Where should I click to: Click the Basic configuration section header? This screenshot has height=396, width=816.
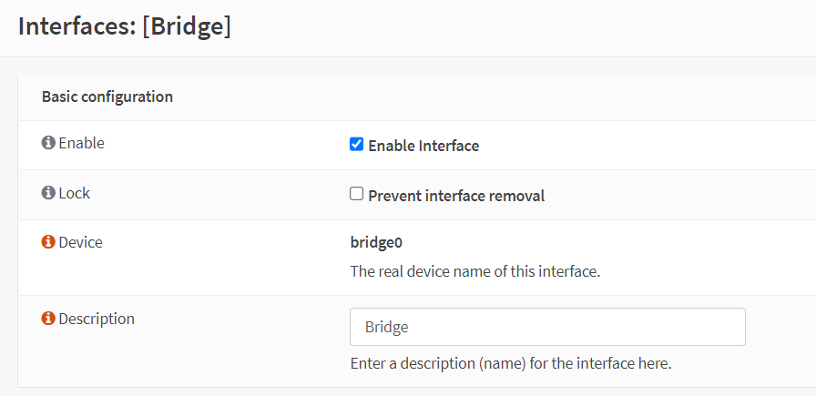point(107,96)
